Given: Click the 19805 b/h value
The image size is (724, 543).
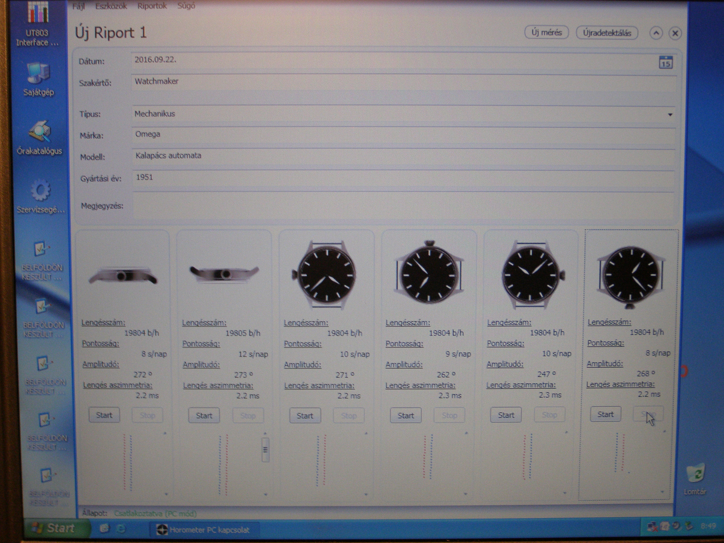Looking at the screenshot, I should click(x=243, y=333).
